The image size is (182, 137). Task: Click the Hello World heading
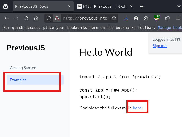[106, 52]
